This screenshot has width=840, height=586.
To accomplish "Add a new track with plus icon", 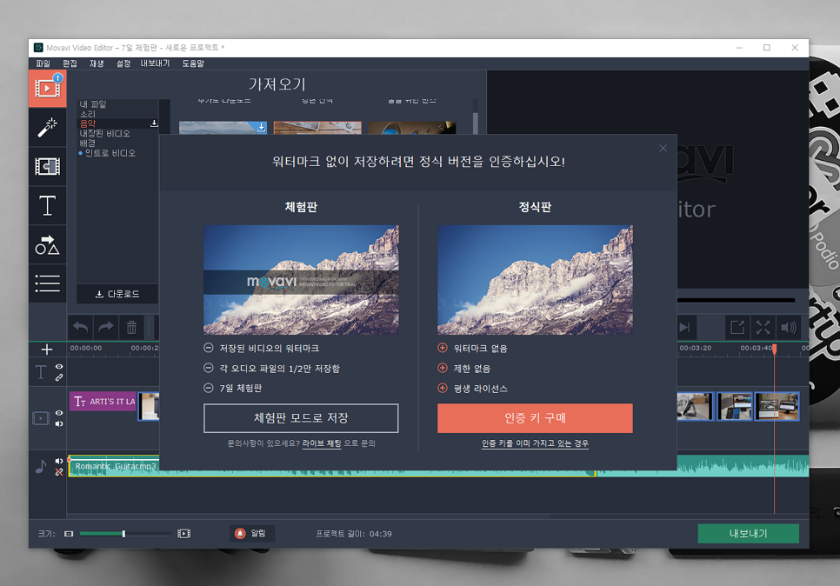I will point(47,350).
